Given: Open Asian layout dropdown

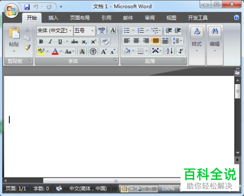Looking at the screenshot, I should point(157,51).
